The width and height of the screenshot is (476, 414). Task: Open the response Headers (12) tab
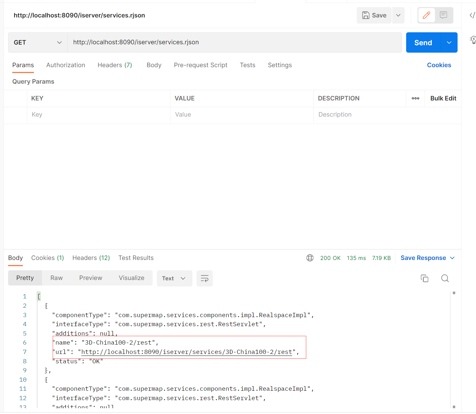pos(91,258)
